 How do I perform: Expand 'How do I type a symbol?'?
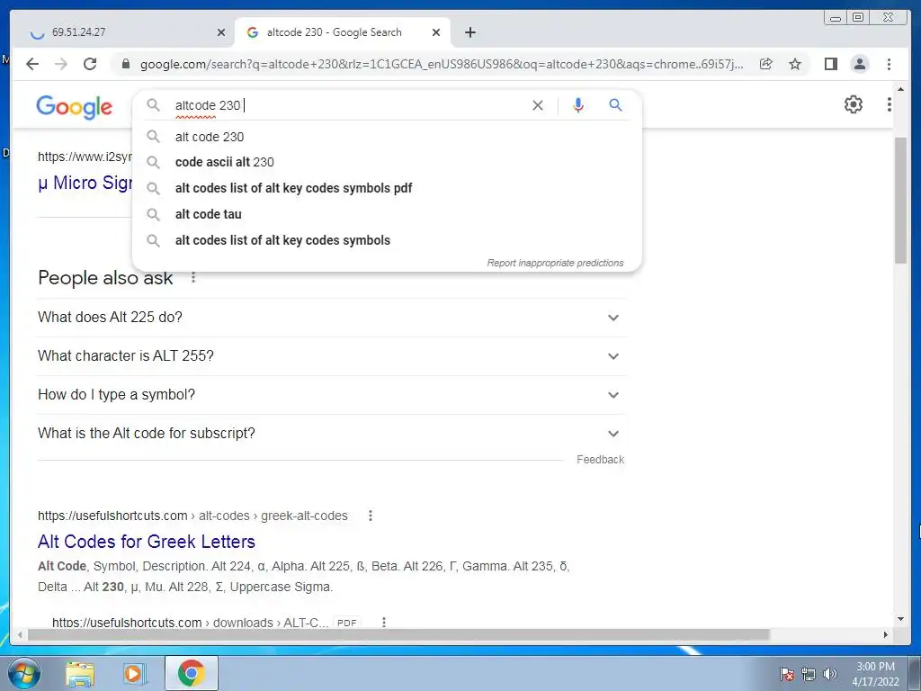331,395
